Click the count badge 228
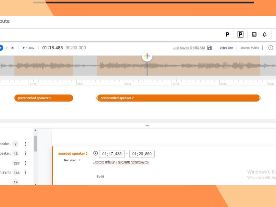This screenshot has height=207, width=276. (x=17, y=163)
